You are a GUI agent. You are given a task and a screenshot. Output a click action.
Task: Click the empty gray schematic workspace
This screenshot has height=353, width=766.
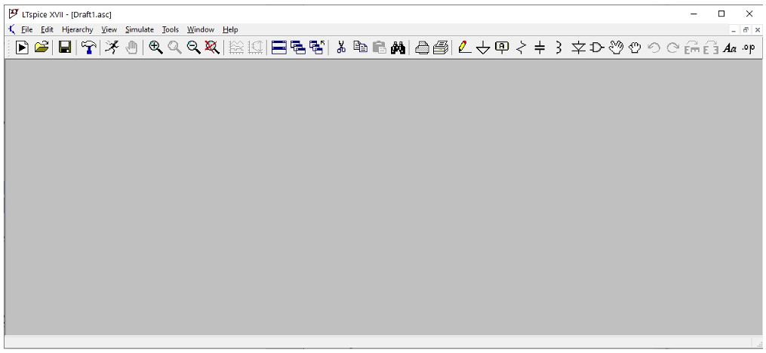coord(383,196)
